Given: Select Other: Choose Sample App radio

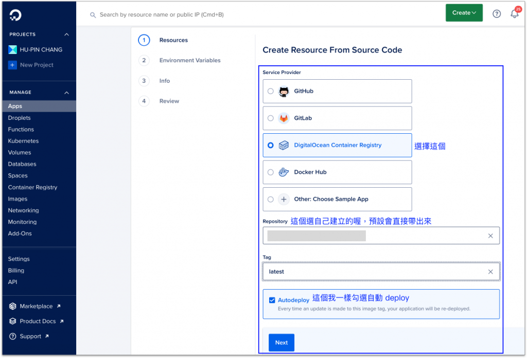Looking at the screenshot, I should (x=271, y=199).
